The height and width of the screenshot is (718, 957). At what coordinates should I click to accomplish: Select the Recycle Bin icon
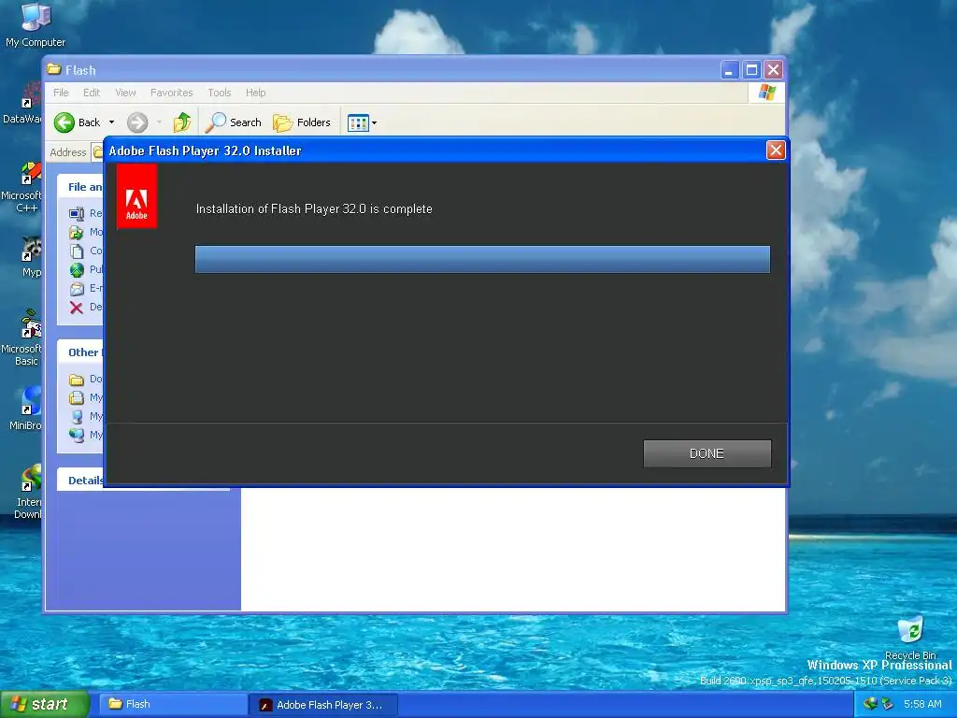[x=910, y=638]
